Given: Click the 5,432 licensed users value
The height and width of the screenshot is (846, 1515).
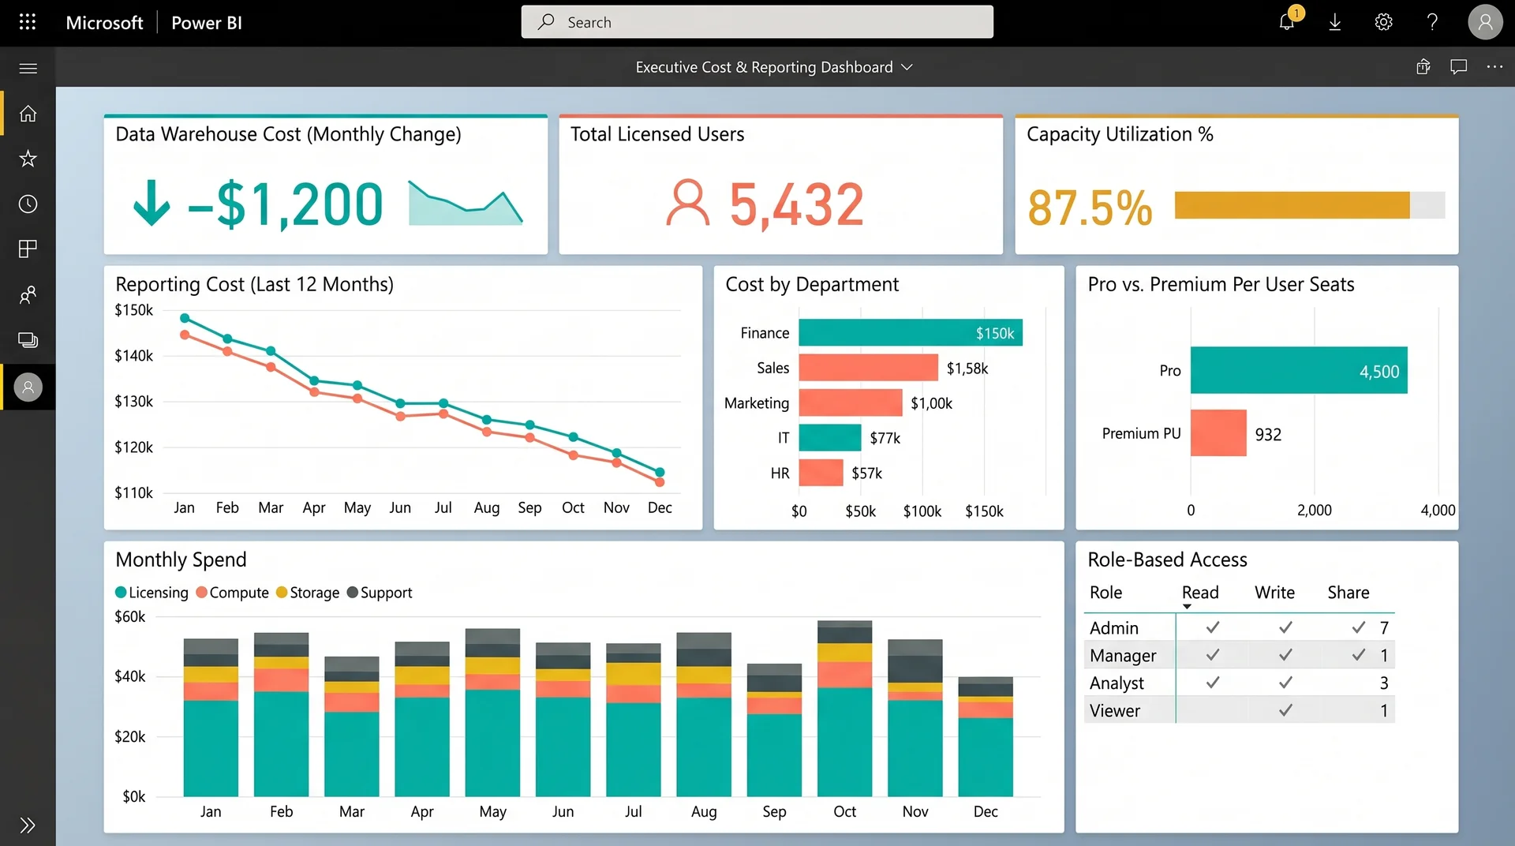Looking at the screenshot, I should (x=796, y=204).
